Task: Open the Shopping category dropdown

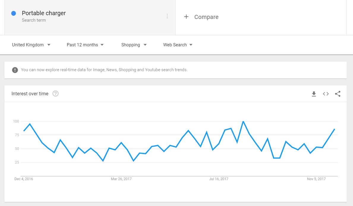Action: click(134, 45)
